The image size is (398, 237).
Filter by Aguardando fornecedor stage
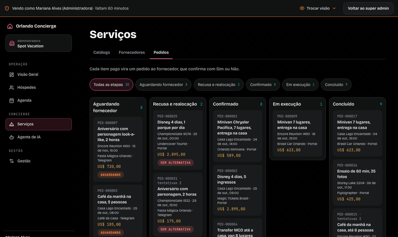pyautogui.click(x=164, y=85)
